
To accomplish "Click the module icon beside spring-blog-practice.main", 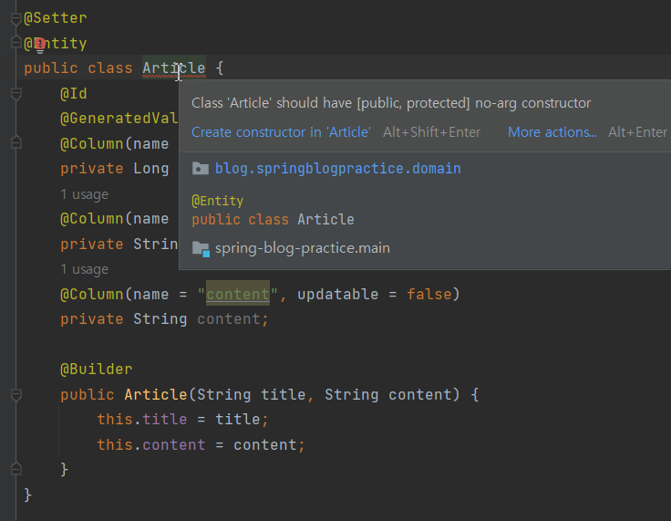I will [x=201, y=248].
